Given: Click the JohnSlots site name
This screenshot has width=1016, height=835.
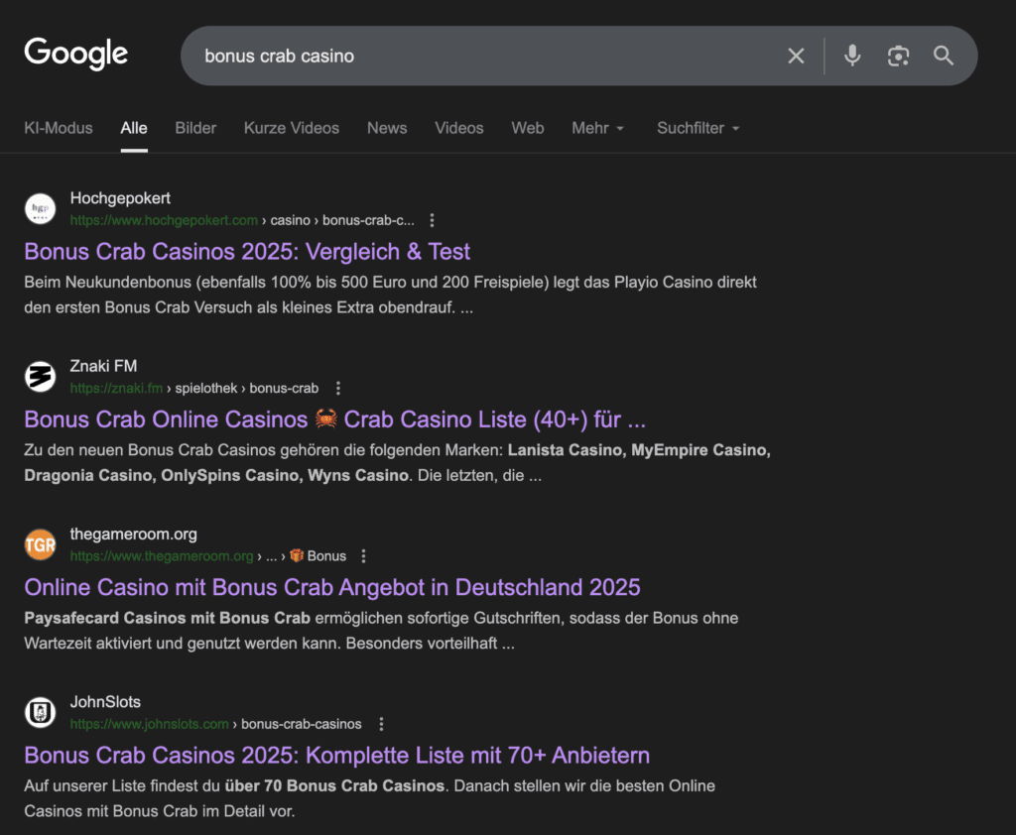Looking at the screenshot, I should point(105,701).
